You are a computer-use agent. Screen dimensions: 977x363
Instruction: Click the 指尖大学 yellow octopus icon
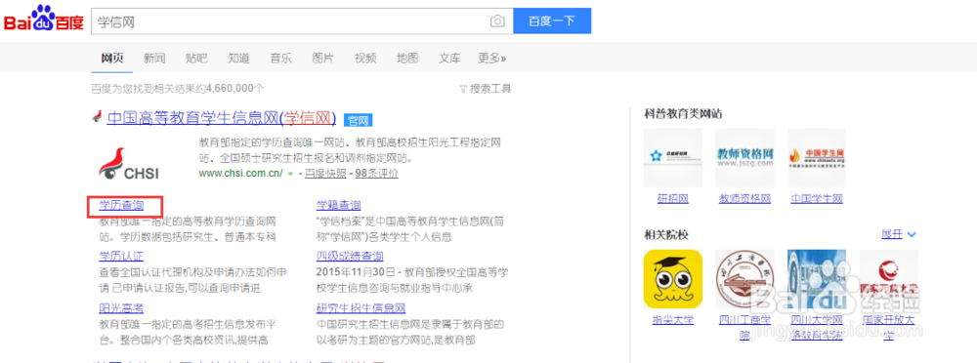pos(673,279)
